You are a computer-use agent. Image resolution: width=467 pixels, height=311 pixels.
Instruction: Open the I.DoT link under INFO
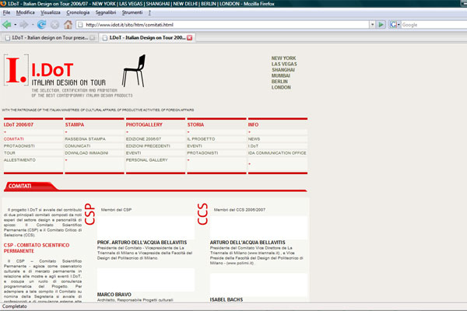coord(253,146)
